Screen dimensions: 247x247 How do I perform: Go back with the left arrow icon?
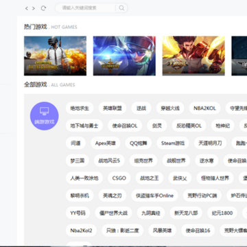click(27, 8)
